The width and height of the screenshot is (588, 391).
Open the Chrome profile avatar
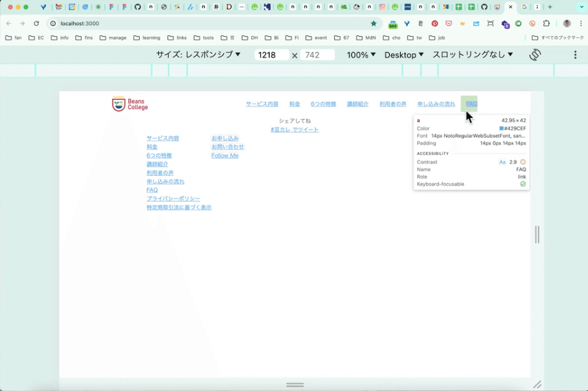point(566,23)
